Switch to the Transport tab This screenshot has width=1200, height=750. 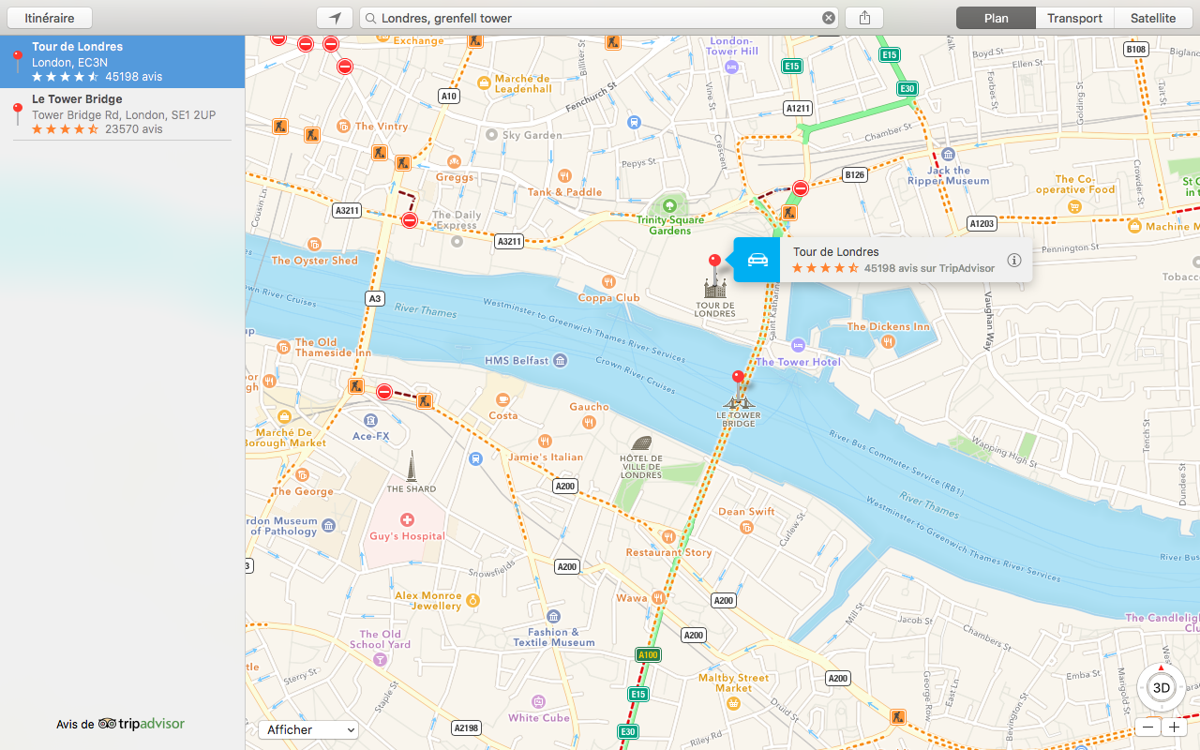1074,18
